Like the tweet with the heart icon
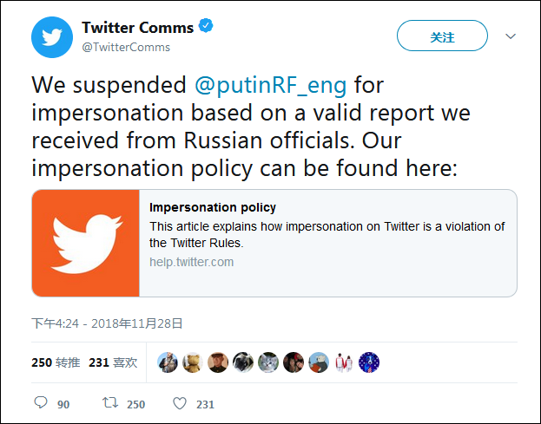This screenshot has height=424, width=541. pyautogui.click(x=180, y=403)
